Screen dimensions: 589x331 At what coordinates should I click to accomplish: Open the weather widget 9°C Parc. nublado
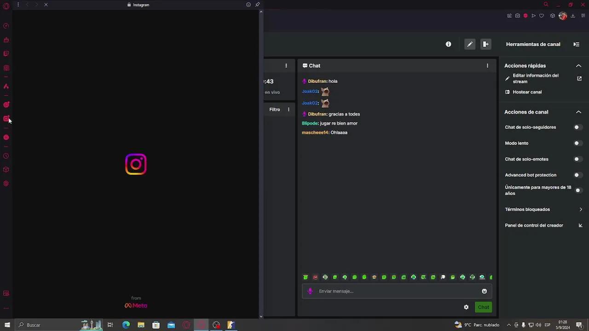[477, 325]
